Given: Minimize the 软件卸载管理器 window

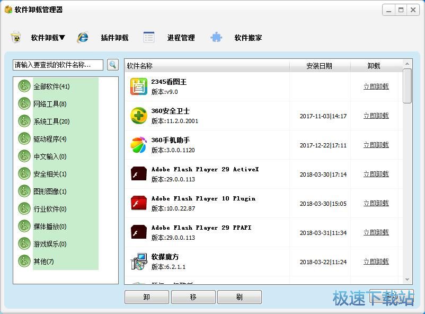Looking at the screenshot, I should [x=388, y=10].
